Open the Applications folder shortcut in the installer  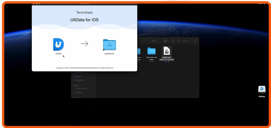(x=109, y=45)
